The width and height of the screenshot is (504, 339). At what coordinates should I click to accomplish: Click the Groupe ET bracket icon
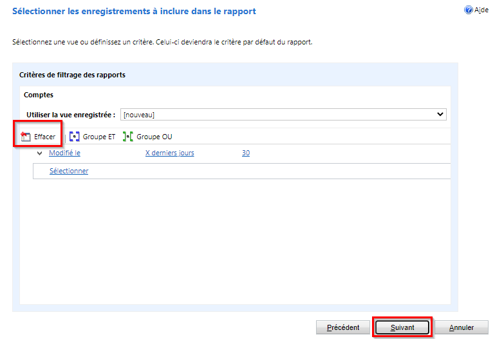74,137
